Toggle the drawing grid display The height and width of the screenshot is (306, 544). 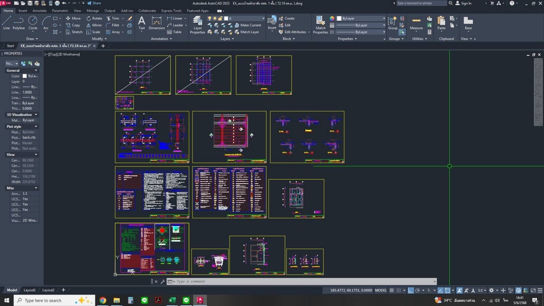(x=392, y=290)
